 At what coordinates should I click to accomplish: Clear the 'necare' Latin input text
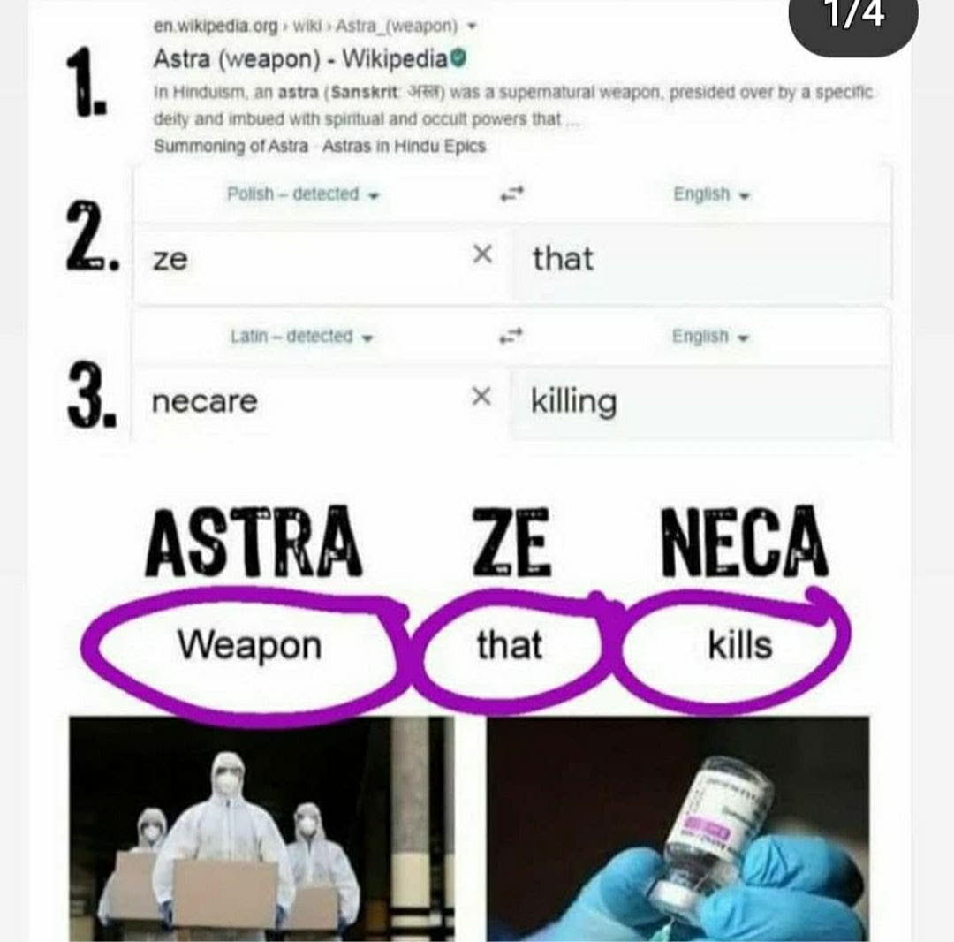(x=481, y=397)
